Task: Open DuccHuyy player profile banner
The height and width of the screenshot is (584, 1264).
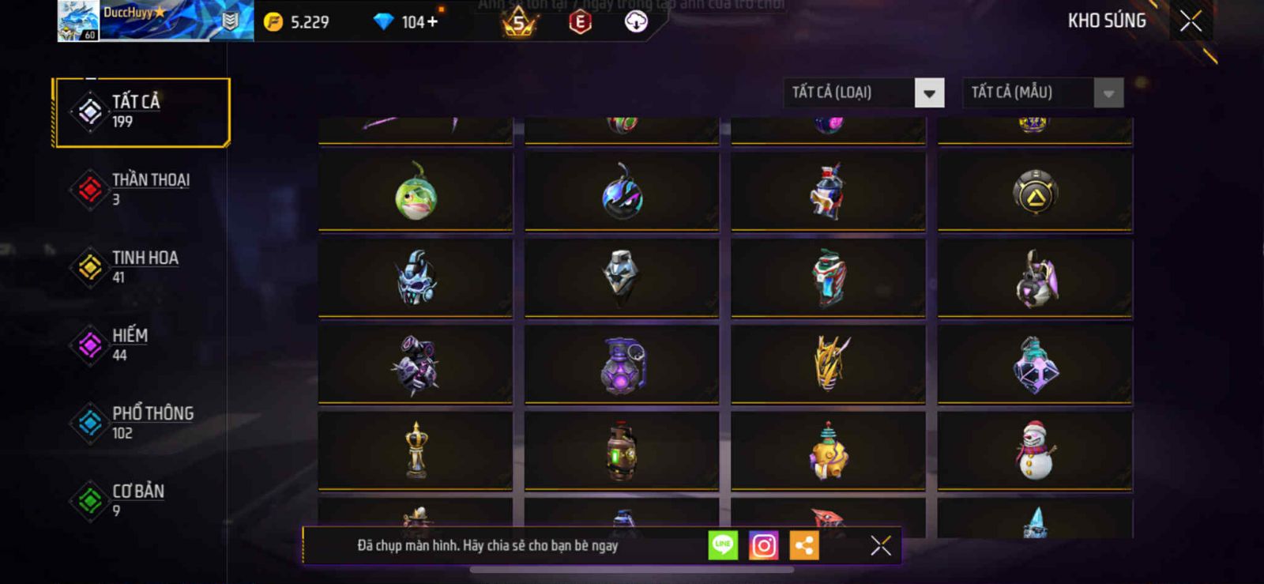Action: 156,21
